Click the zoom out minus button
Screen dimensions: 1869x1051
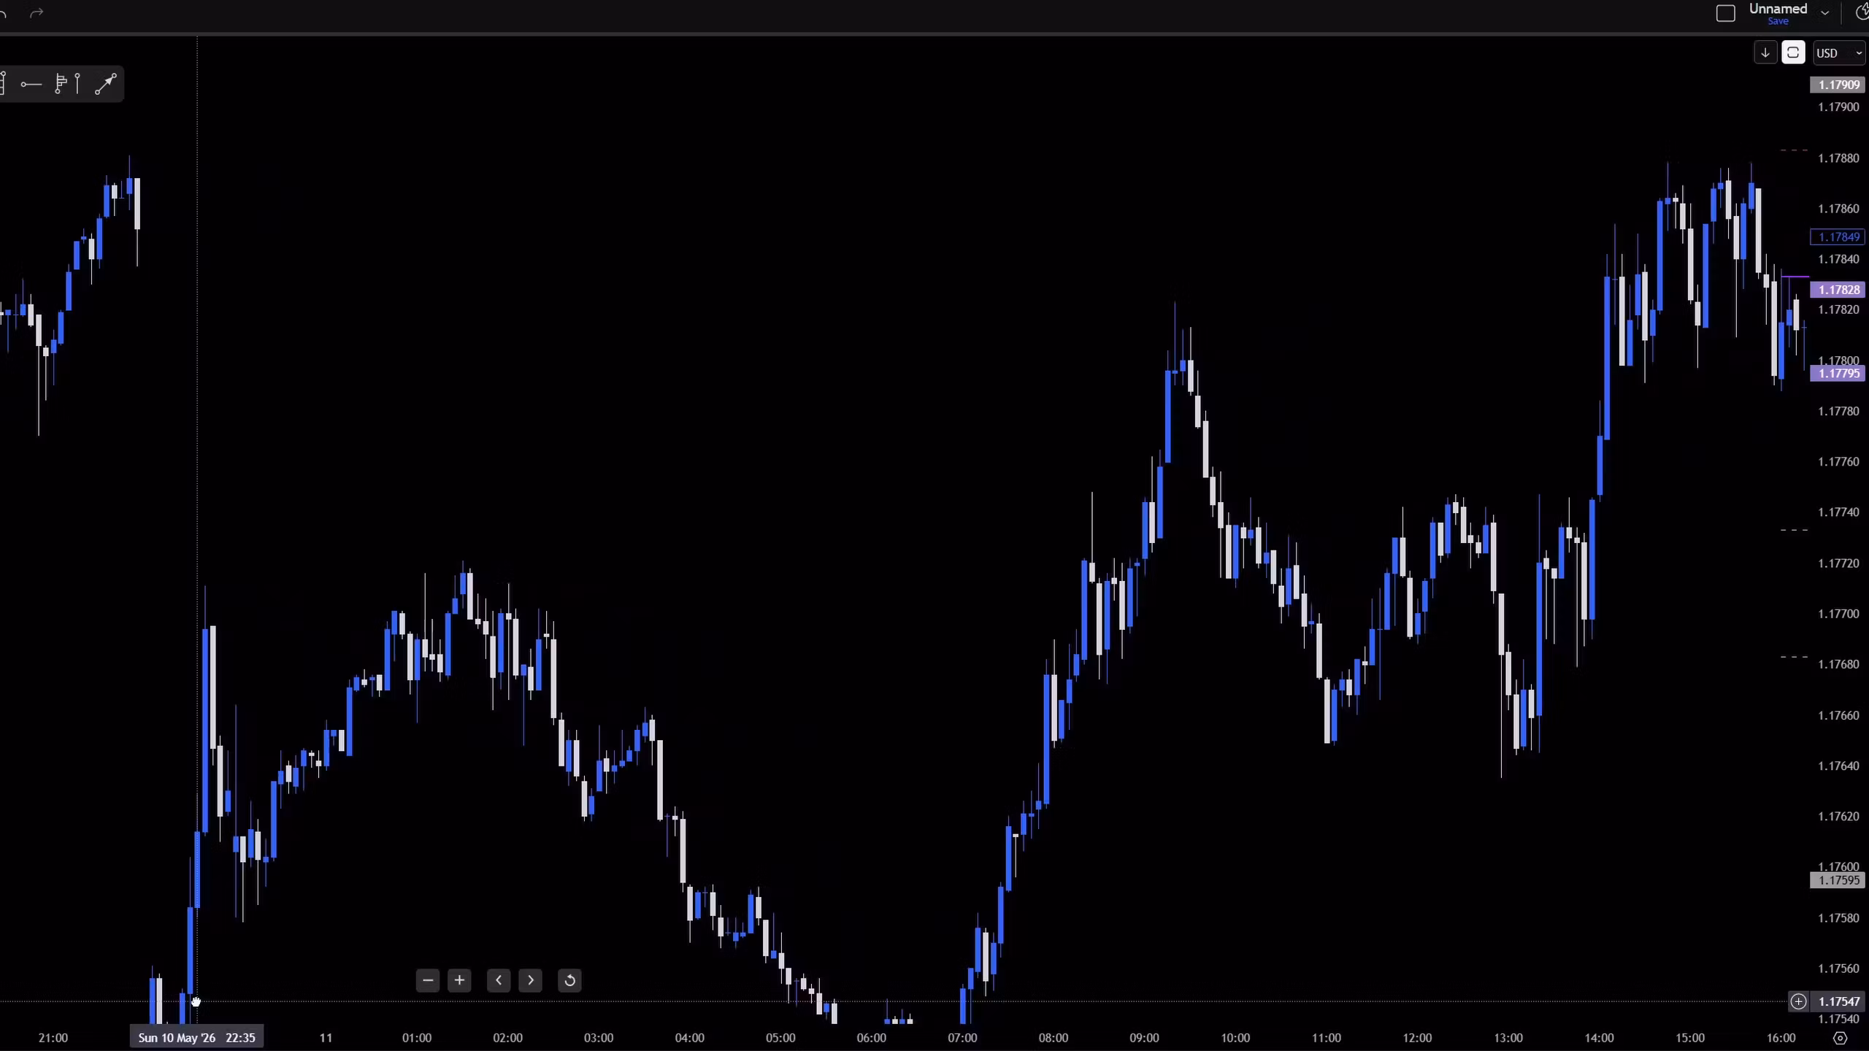point(428,980)
